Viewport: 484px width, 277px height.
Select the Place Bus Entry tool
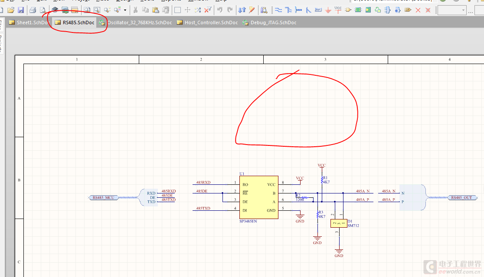[x=308, y=10]
